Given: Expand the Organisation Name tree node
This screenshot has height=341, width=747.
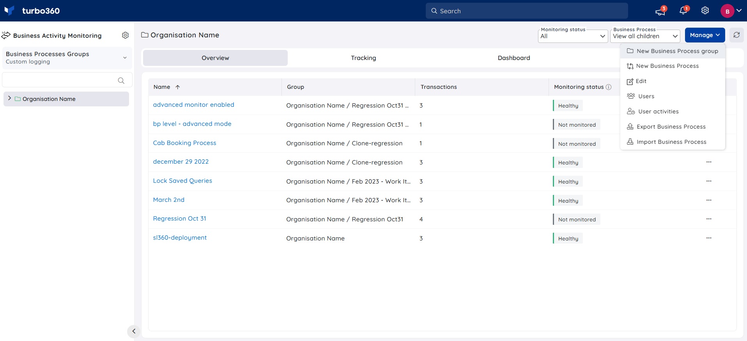Looking at the screenshot, I should point(10,99).
